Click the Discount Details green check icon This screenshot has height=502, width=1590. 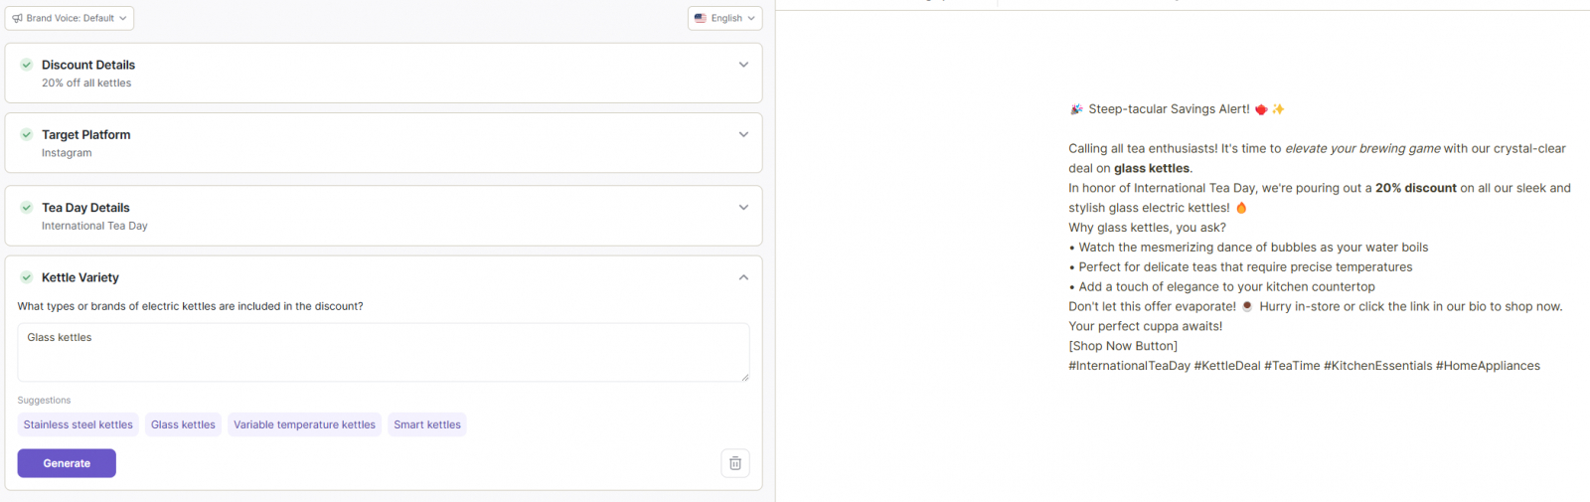27,65
